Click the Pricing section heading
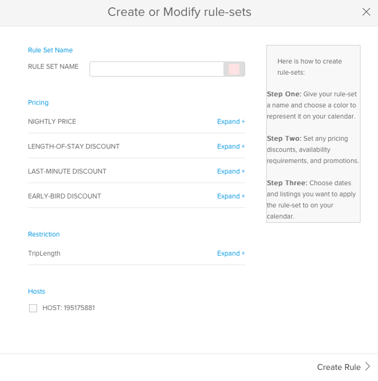The width and height of the screenshot is (378, 381). click(x=38, y=102)
